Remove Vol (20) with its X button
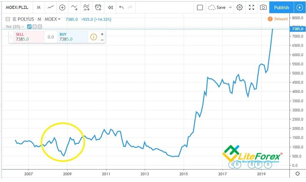 tap(39, 27)
